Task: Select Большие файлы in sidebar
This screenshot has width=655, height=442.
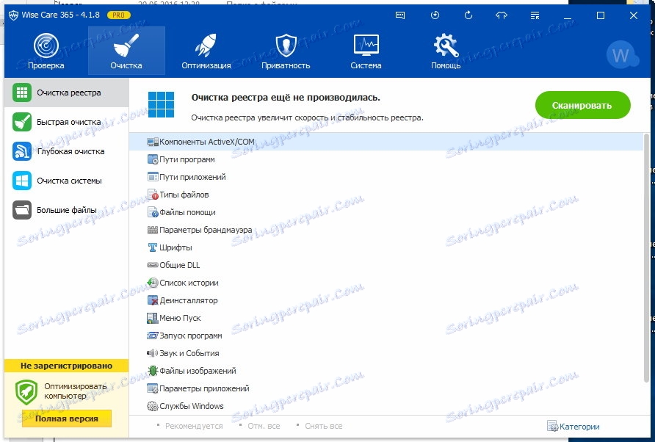Action: click(x=66, y=210)
